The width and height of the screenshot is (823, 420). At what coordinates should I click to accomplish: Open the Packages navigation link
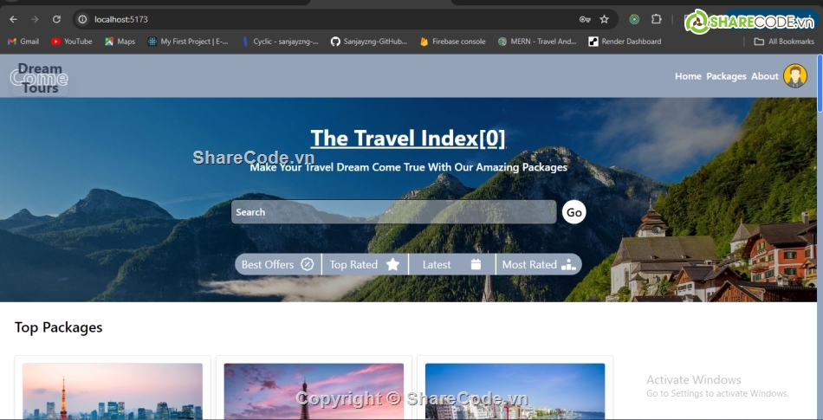click(x=726, y=76)
